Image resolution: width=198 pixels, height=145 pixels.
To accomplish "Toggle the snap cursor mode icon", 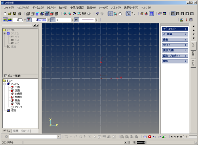I will coord(128,13).
